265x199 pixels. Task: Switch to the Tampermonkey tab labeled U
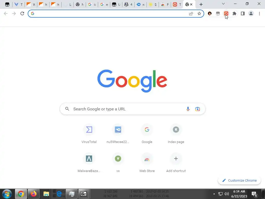tap(116, 5)
